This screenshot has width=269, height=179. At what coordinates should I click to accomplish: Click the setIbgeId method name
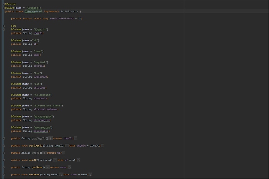tap(36, 145)
